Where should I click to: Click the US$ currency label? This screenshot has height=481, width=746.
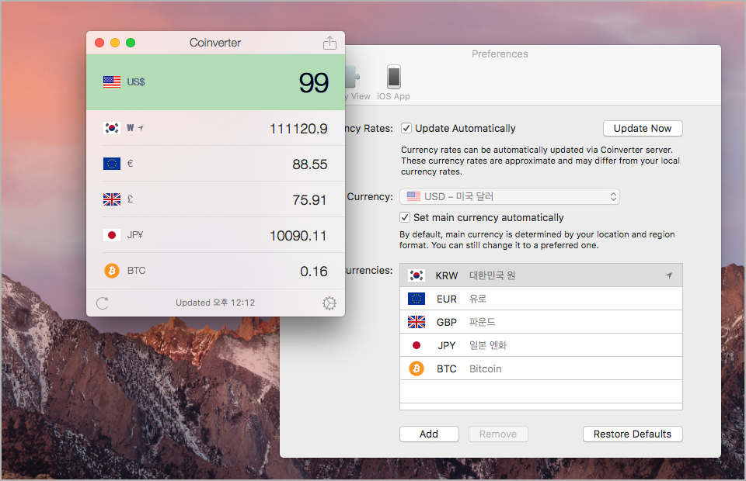tap(135, 81)
